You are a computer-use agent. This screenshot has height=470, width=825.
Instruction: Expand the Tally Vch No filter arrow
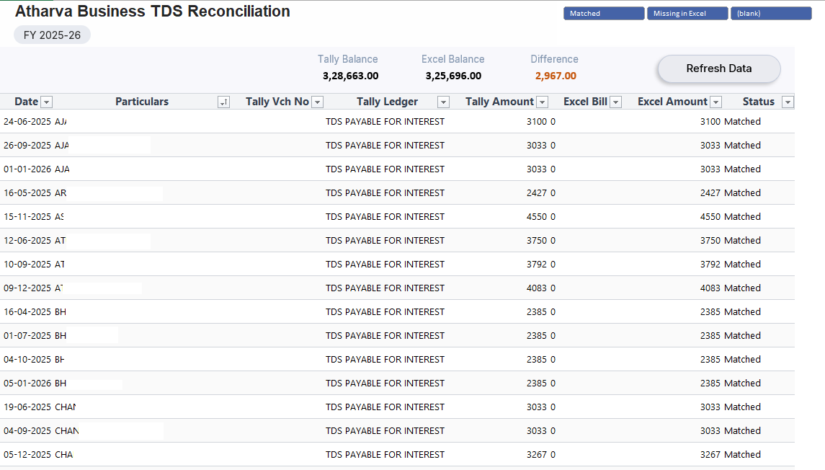pos(317,102)
